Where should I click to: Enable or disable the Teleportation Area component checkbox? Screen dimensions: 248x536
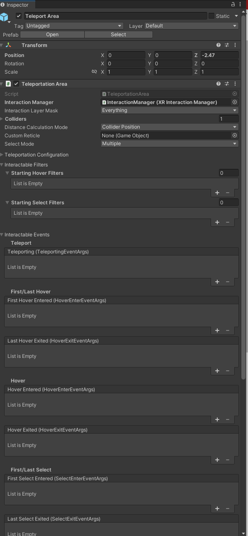pos(15,83)
